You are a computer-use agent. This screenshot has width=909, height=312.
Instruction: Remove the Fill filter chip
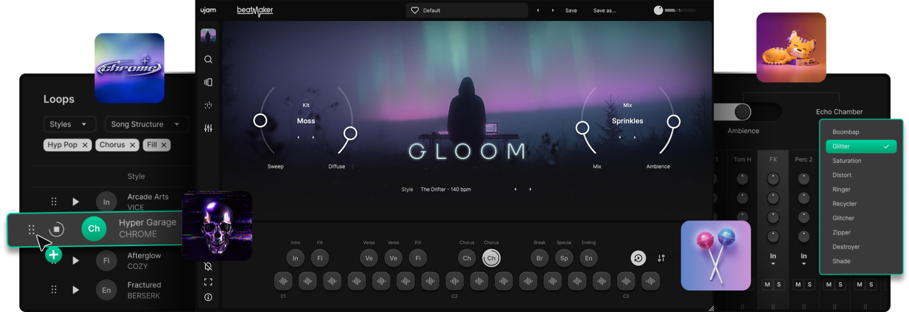164,145
